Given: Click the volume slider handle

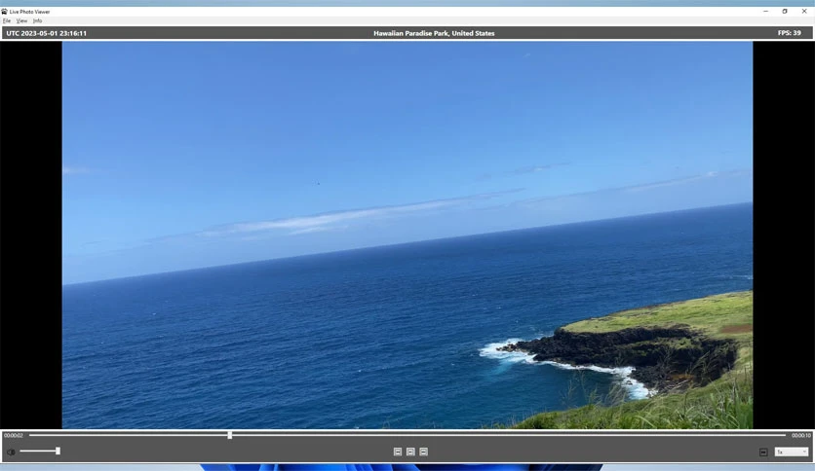Looking at the screenshot, I should pos(58,451).
